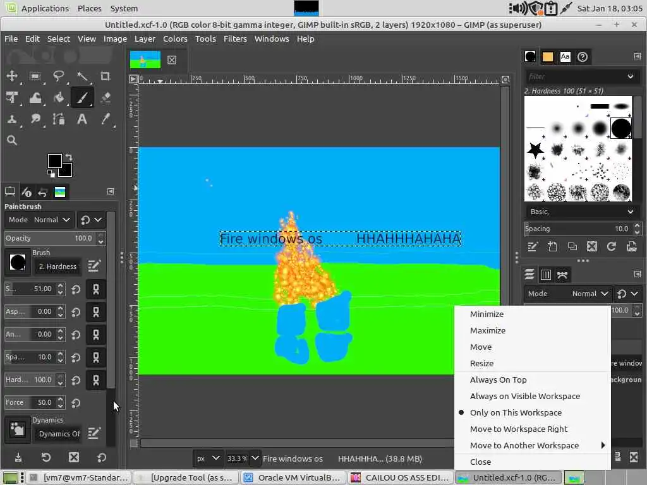Expand the brush filter tag dropdown
This screenshot has width=647, height=485.
630,76
